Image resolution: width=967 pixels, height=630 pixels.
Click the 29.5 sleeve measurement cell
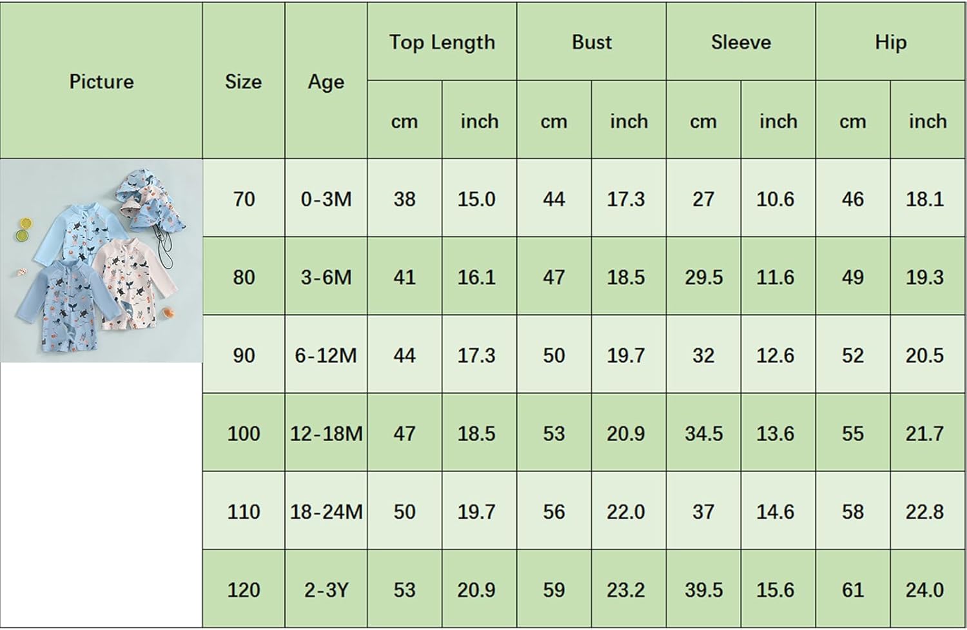(703, 277)
